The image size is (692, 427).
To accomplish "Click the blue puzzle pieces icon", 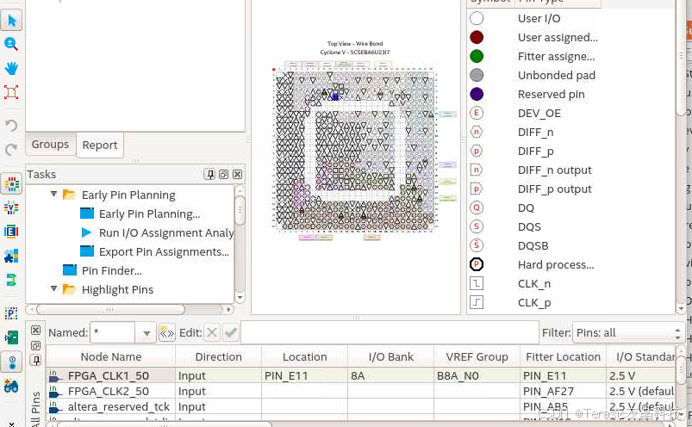I will coord(11,256).
